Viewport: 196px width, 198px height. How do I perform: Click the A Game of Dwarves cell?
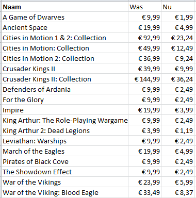(x=65, y=17)
